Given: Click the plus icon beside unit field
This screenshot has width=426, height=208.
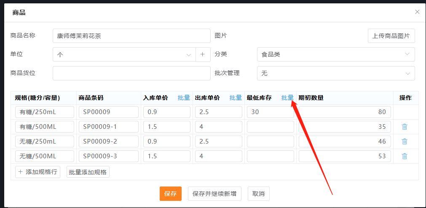Looking at the screenshot, I should 203,54.
